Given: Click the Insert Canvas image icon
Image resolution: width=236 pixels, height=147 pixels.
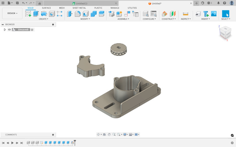Looking at the screenshot, I should 214,14.
